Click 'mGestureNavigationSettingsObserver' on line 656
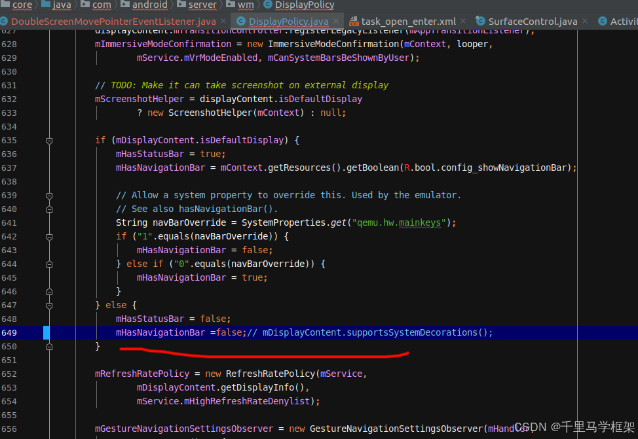 tap(184, 429)
